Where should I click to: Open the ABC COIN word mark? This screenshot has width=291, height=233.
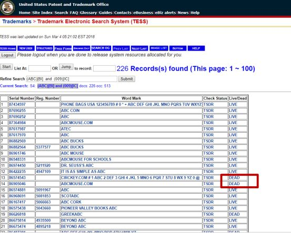click(x=71, y=110)
